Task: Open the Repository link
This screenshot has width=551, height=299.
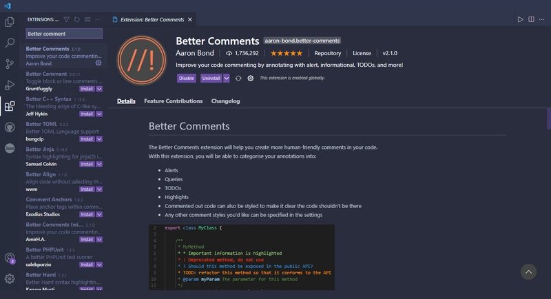Action: [x=328, y=54]
